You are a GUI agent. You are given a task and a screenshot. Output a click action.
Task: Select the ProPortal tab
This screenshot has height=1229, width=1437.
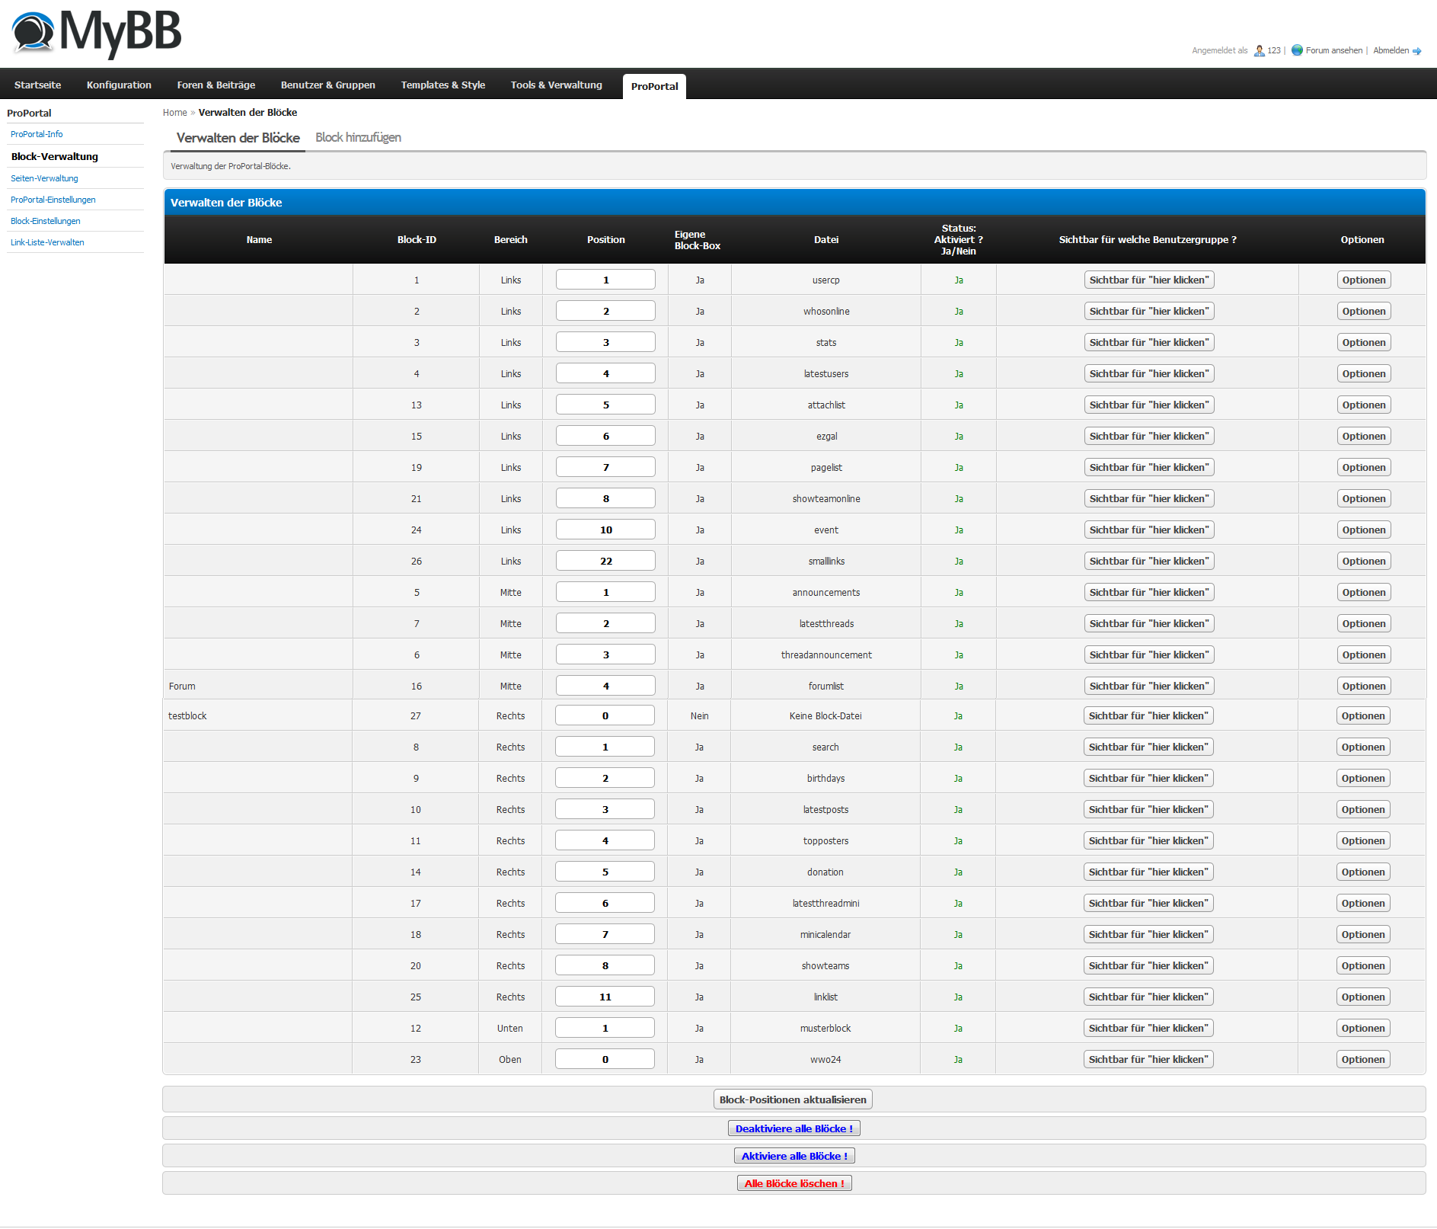654,86
